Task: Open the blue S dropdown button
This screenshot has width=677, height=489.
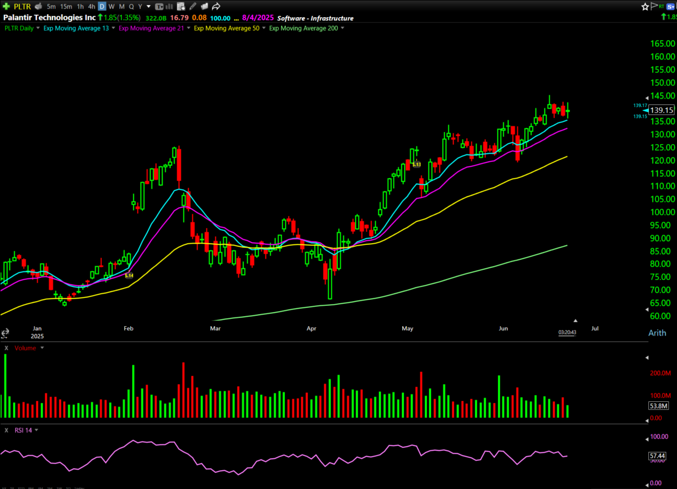Action: [671, 6]
